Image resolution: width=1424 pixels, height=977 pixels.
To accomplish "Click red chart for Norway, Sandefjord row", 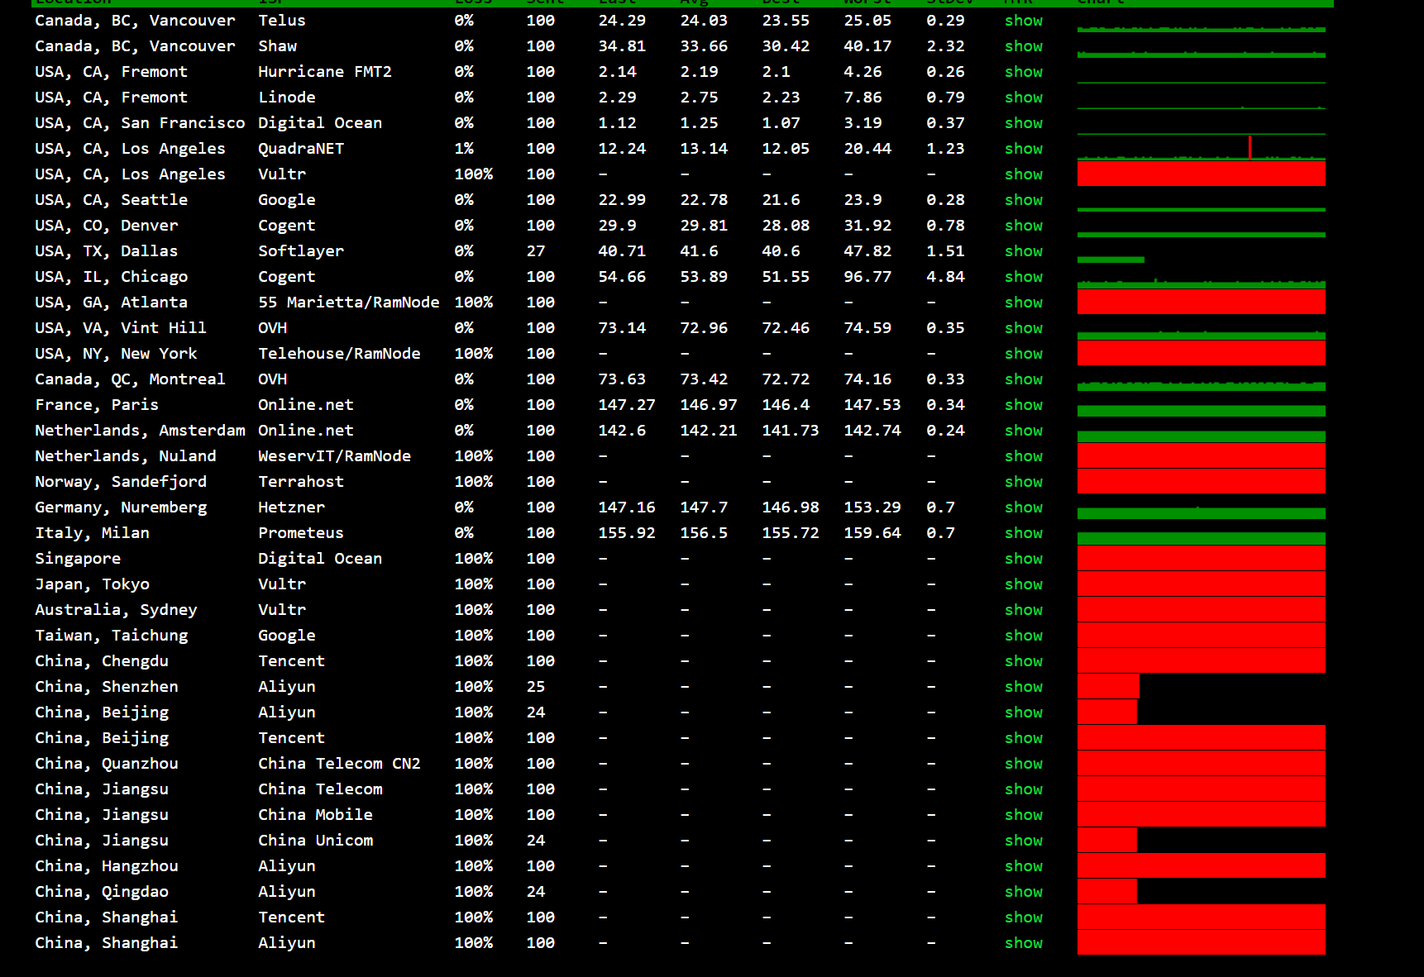I will click(1201, 481).
